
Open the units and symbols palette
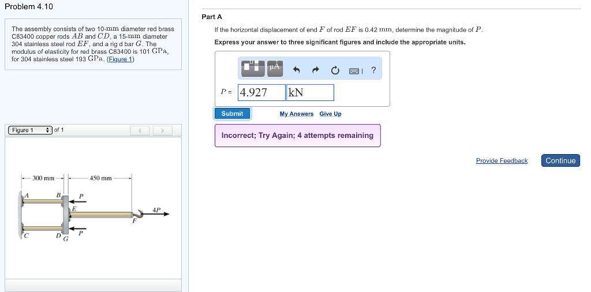tap(275, 68)
